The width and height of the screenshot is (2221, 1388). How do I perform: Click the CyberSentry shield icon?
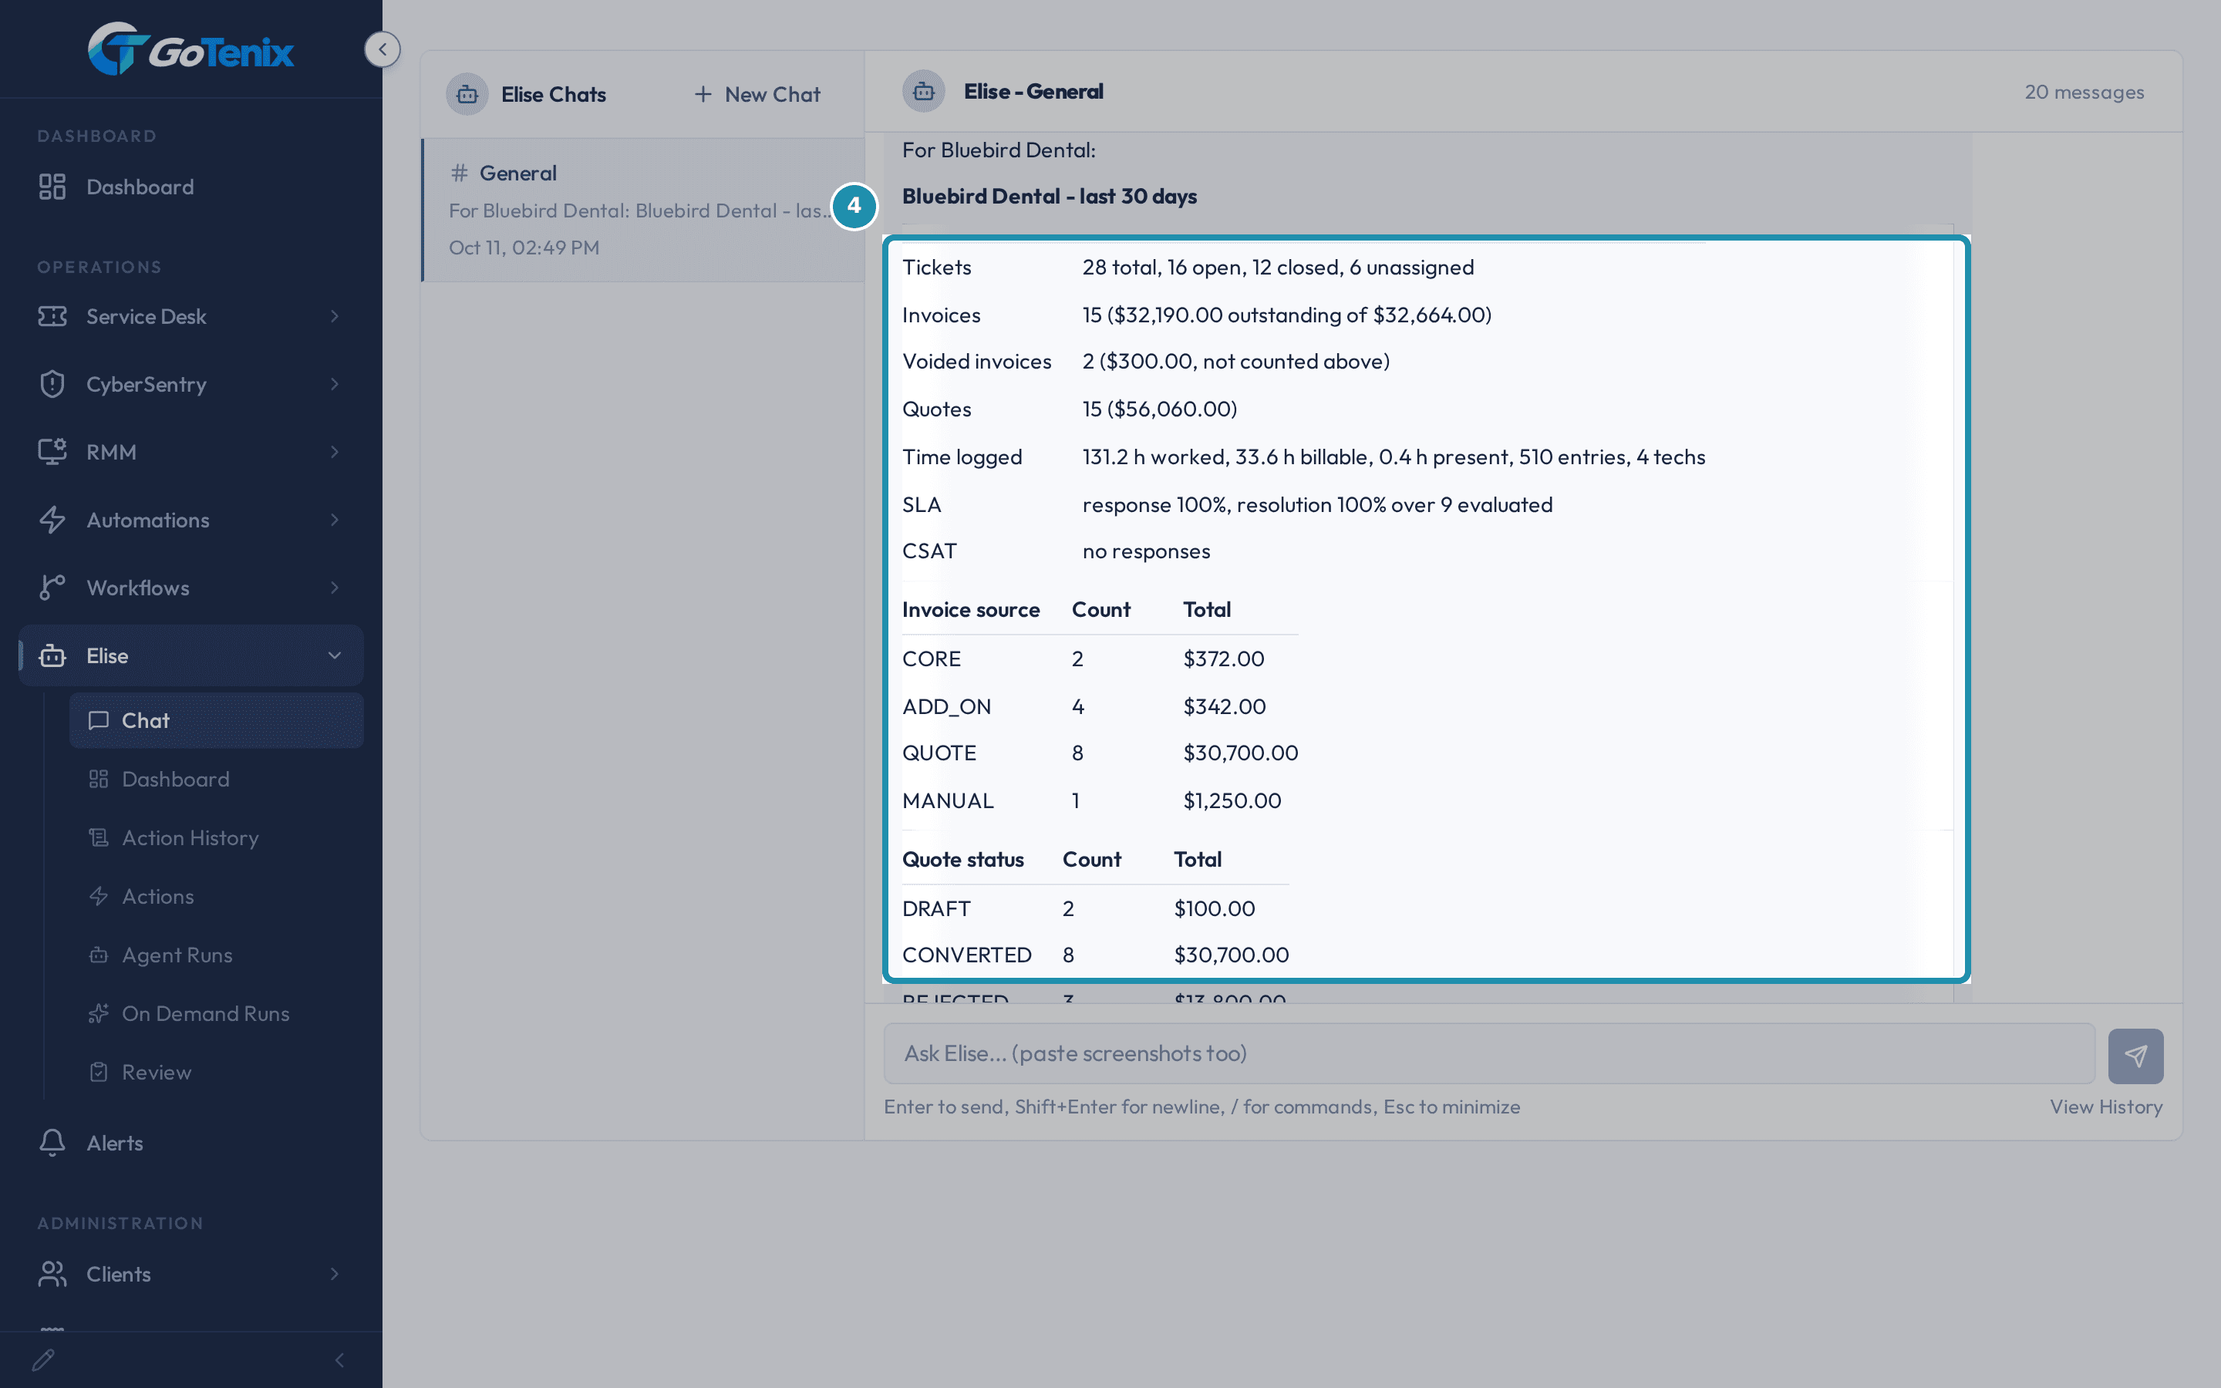[52, 384]
